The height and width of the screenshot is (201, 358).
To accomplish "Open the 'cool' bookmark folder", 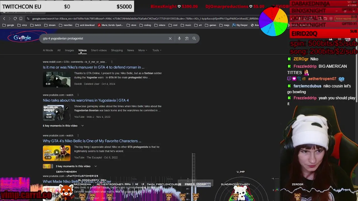I will coord(173,25).
